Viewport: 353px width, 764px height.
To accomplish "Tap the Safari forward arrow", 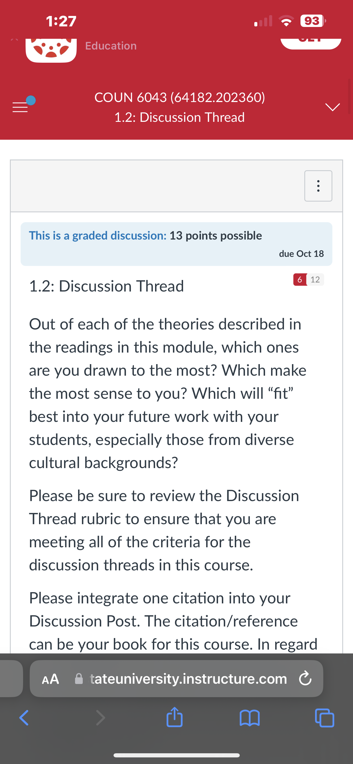I will (100, 718).
